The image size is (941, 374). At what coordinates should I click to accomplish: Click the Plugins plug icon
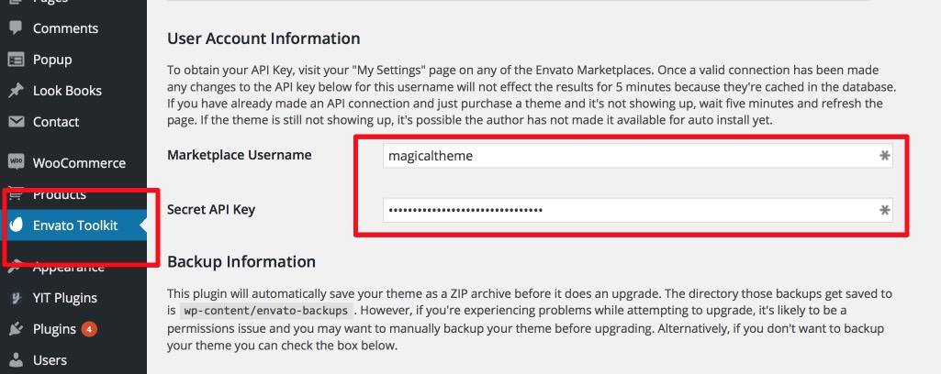(x=17, y=329)
